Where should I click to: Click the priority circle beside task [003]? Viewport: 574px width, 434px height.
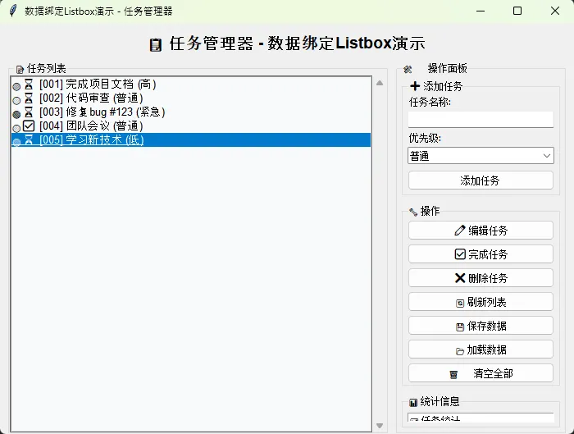pyautogui.click(x=16, y=114)
